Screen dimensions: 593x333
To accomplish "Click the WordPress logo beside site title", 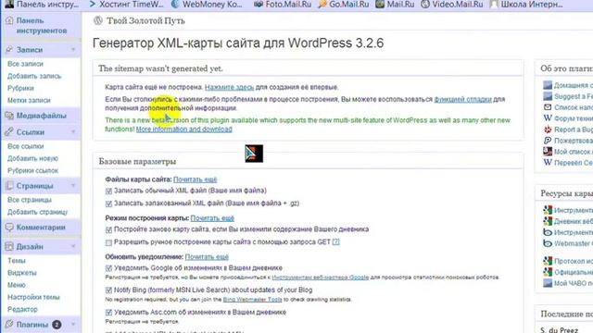I will click(x=98, y=20).
